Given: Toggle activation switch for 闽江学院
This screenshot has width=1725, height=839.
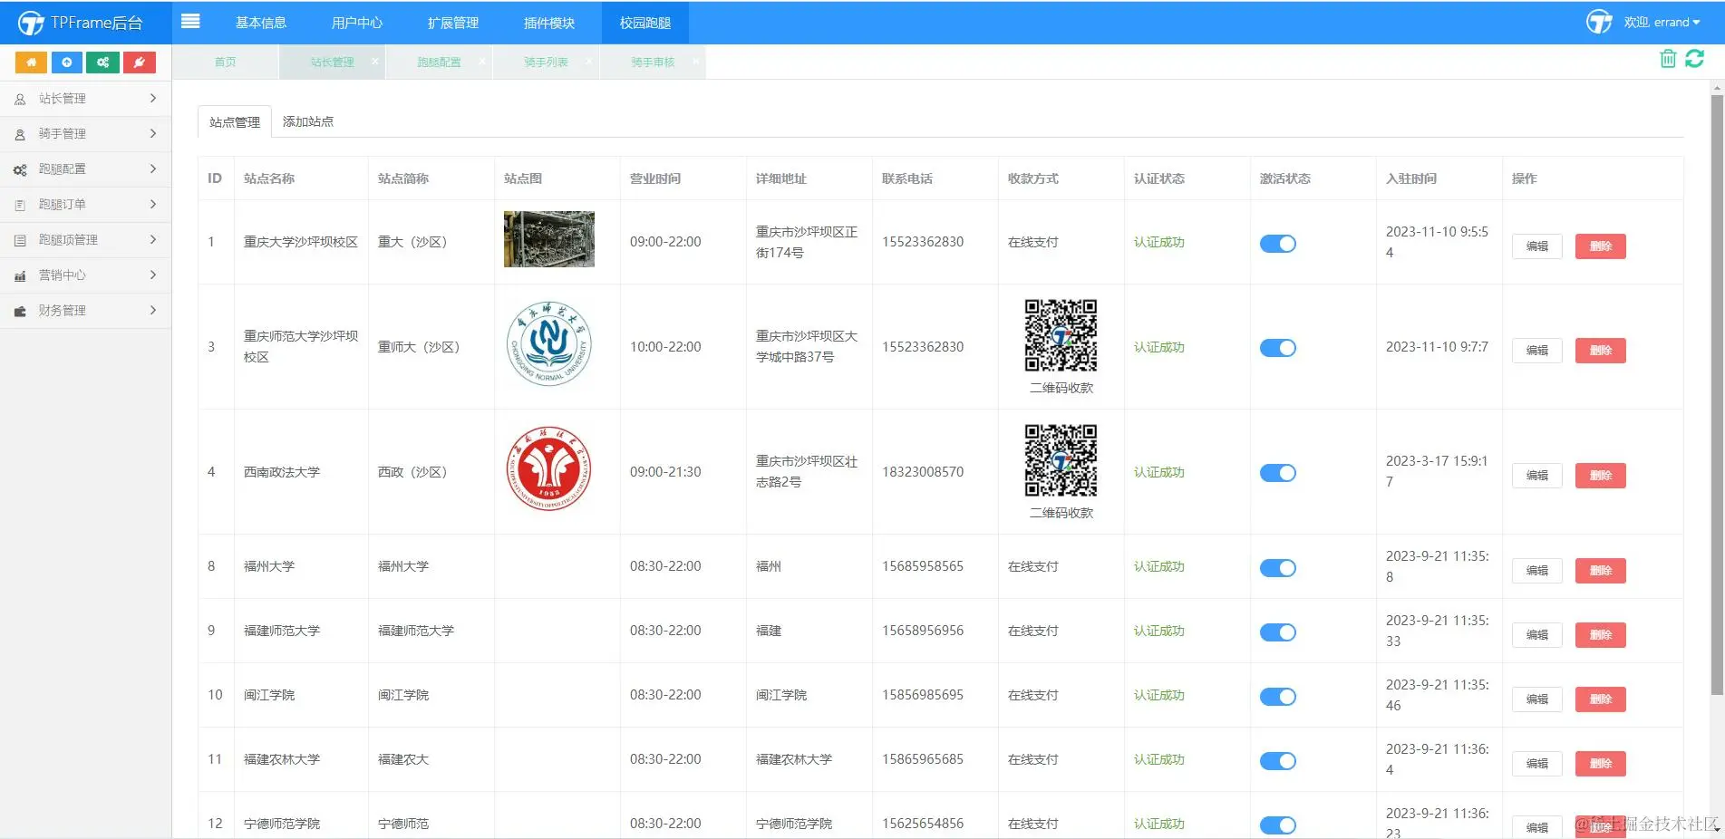Looking at the screenshot, I should (1278, 697).
